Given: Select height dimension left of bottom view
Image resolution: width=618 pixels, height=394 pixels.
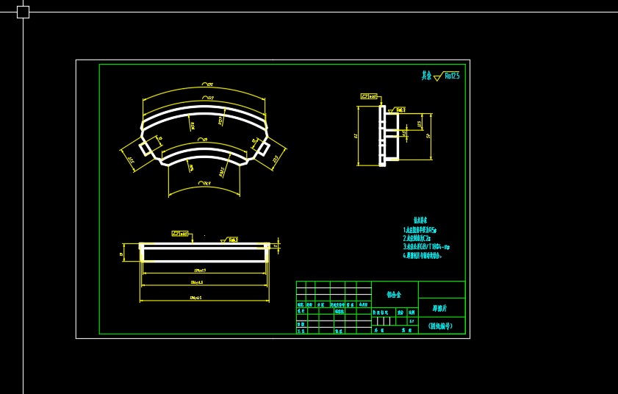Looking at the screenshot, I should (121, 255).
